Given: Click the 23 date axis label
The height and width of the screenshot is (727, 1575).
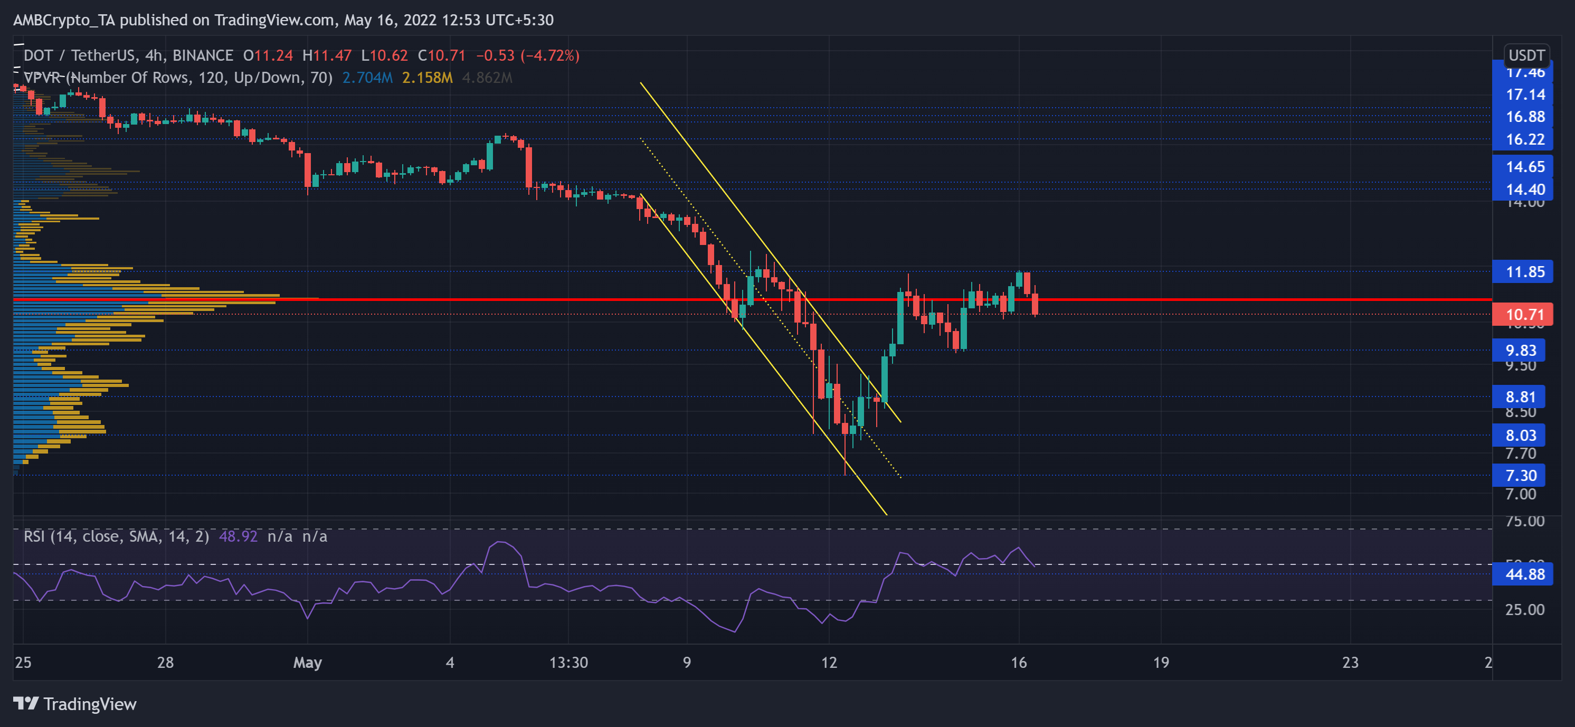Looking at the screenshot, I should pos(1351,662).
